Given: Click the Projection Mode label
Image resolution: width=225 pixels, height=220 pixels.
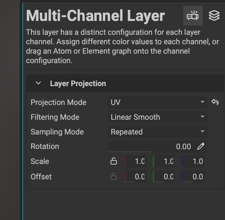Looking at the screenshot, I should tap(58, 102).
